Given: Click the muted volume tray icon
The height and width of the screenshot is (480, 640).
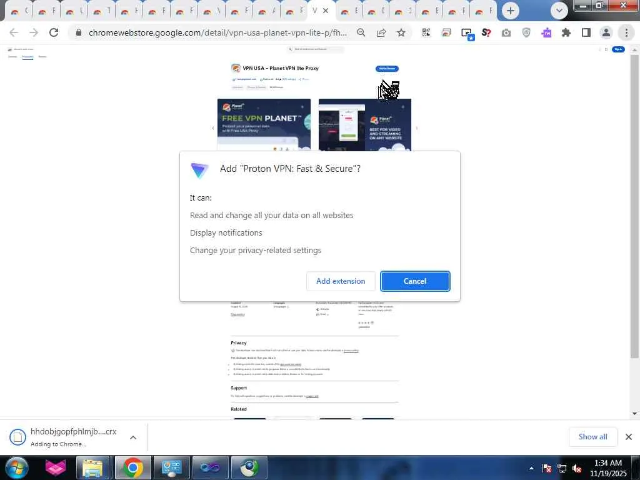Looking at the screenshot, I should 577,468.
